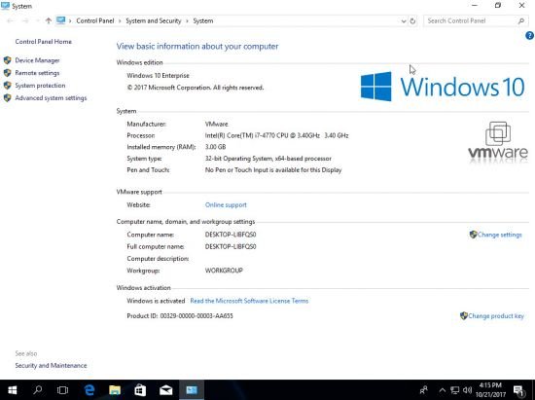The height and width of the screenshot is (400, 535).
Task: Click the shield icon beside Remote settings
Action: tap(8, 73)
